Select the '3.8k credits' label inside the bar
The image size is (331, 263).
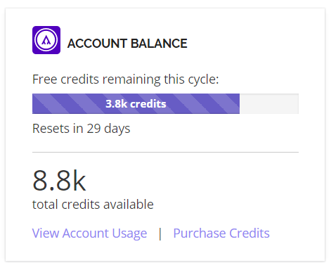(x=136, y=104)
